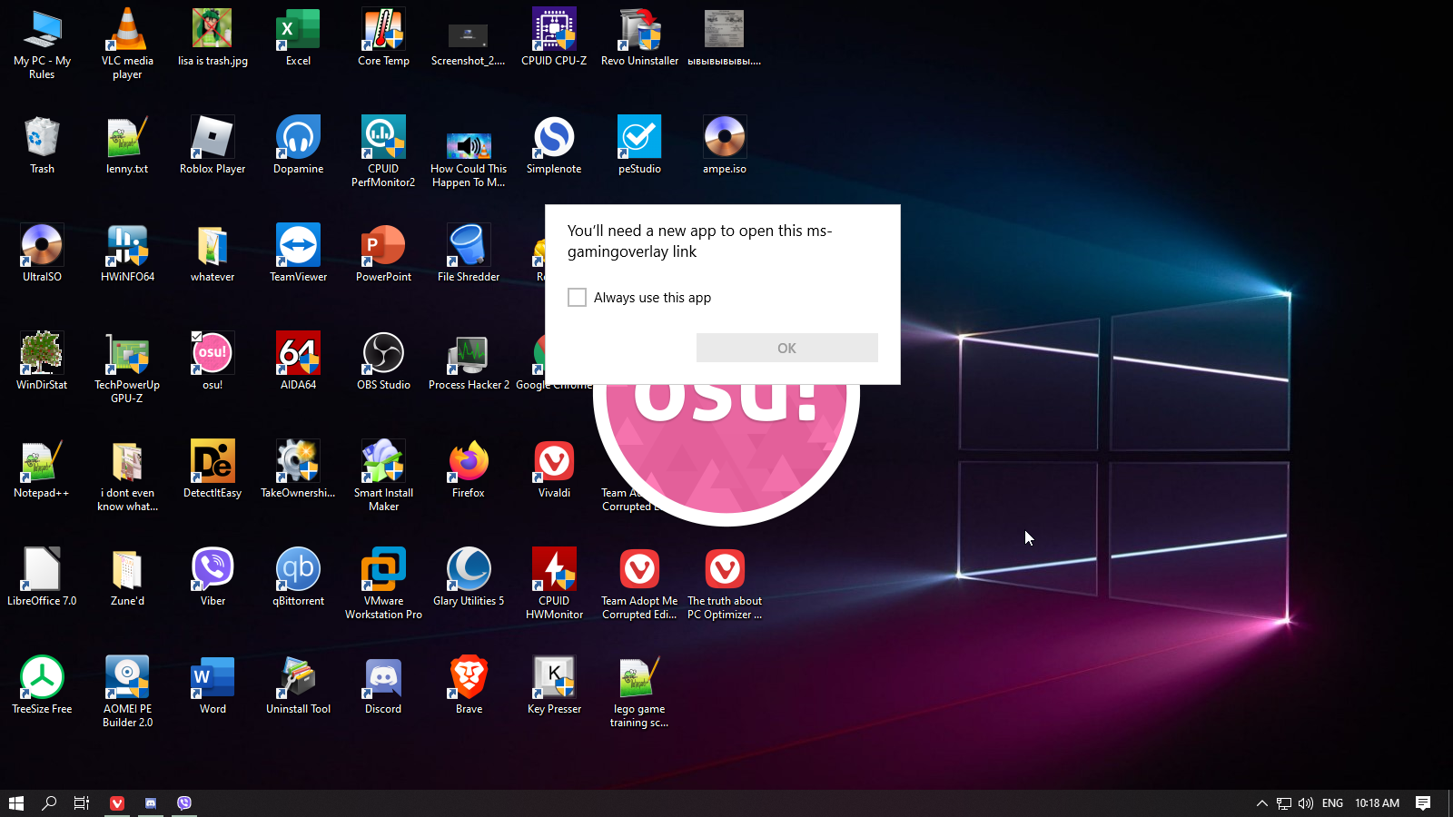Screen dimensions: 1453x817
Task: Open the LibreOffice 7.0 shortcut
Action: tap(42, 577)
